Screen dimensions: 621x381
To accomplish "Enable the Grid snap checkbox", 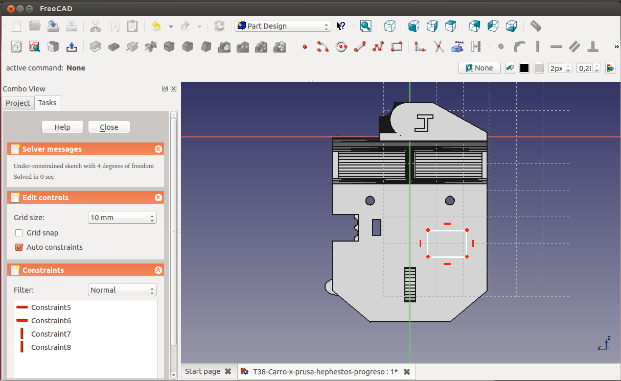I will pyautogui.click(x=19, y=233).
